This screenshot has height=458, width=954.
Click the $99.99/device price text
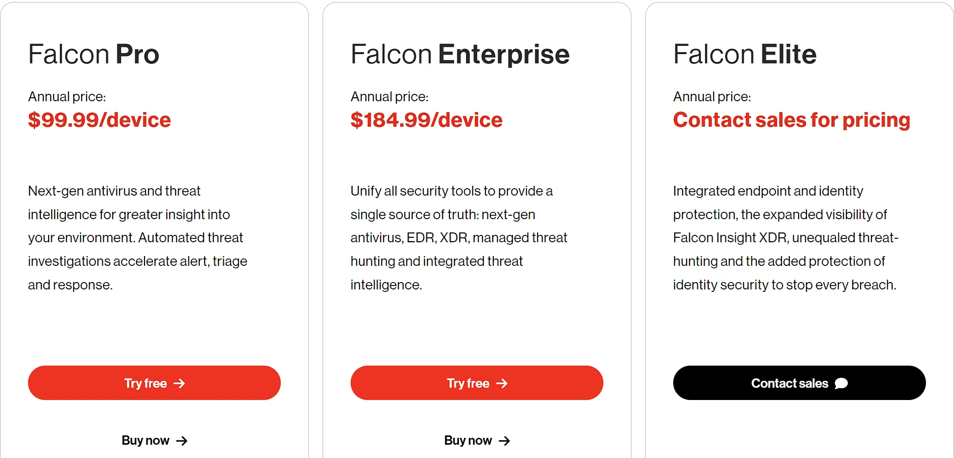click(99, 120)
